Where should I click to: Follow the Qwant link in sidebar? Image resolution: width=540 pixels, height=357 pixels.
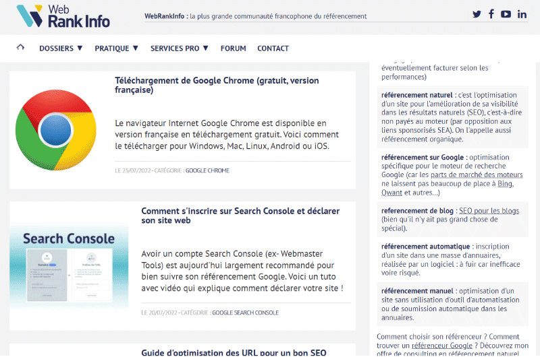click(x=391, y=193)
